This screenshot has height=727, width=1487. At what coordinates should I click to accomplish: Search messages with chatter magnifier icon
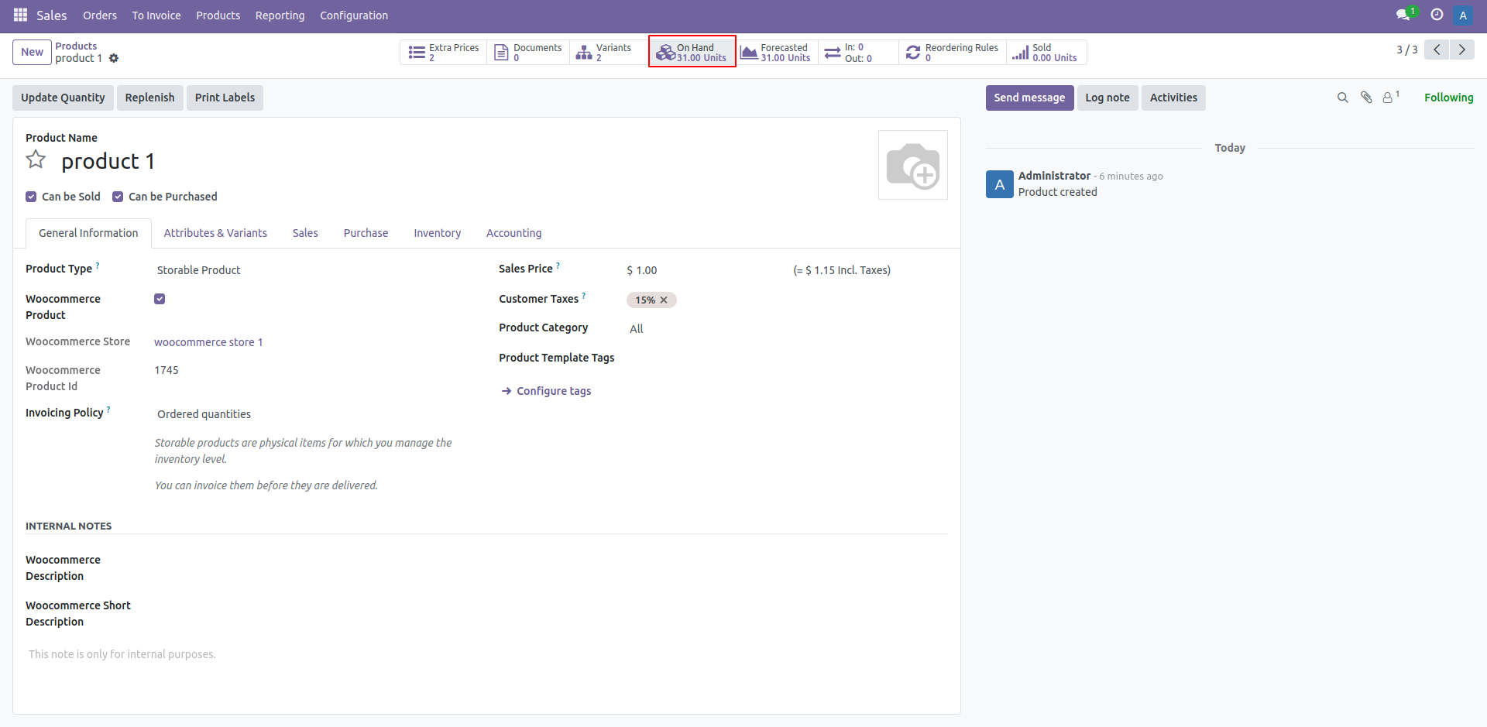click(x=1342, y=98)
